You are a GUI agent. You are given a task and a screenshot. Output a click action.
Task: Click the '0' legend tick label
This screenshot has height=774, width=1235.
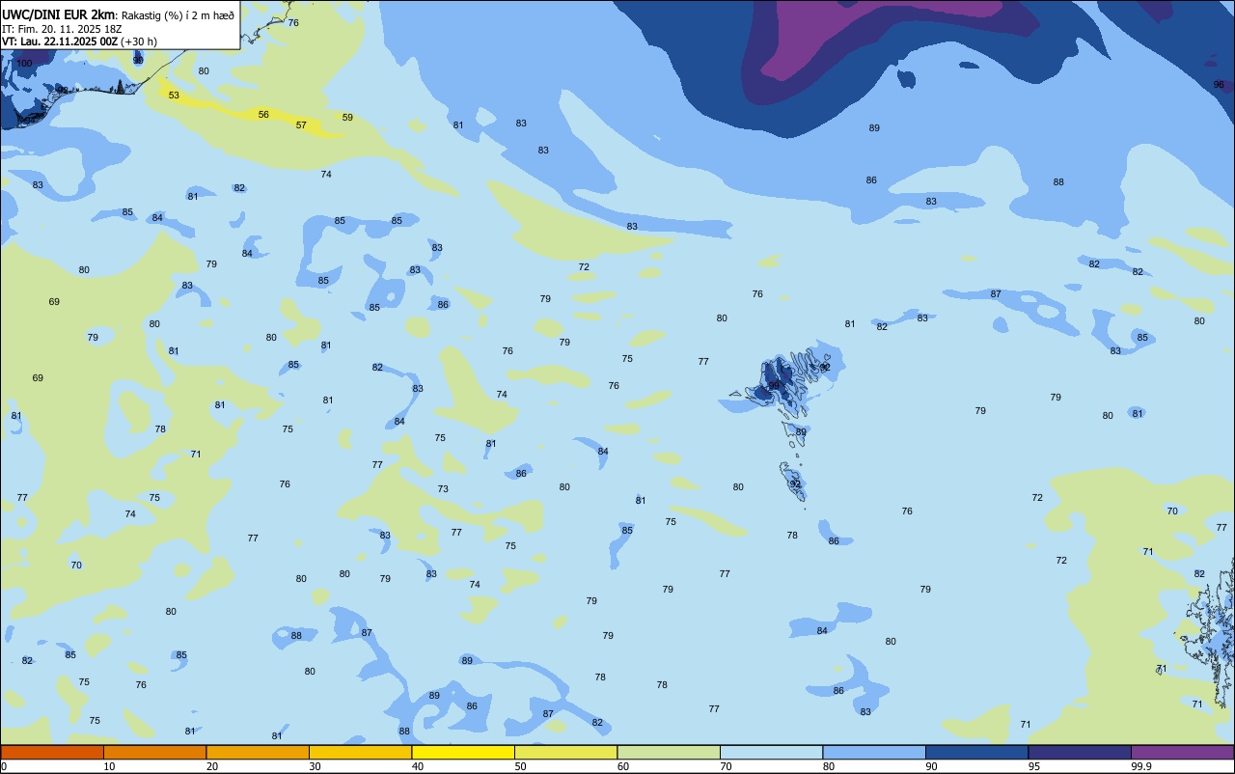coord(4,766)
